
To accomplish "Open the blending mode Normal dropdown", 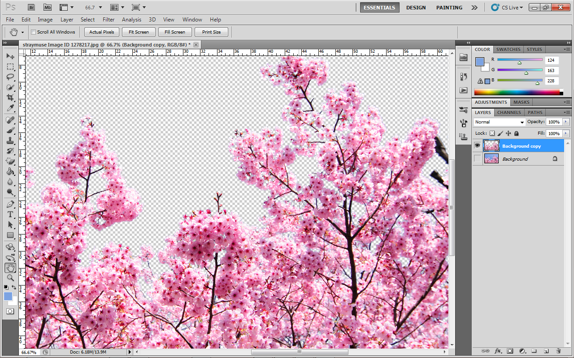I will coord(499,122).
